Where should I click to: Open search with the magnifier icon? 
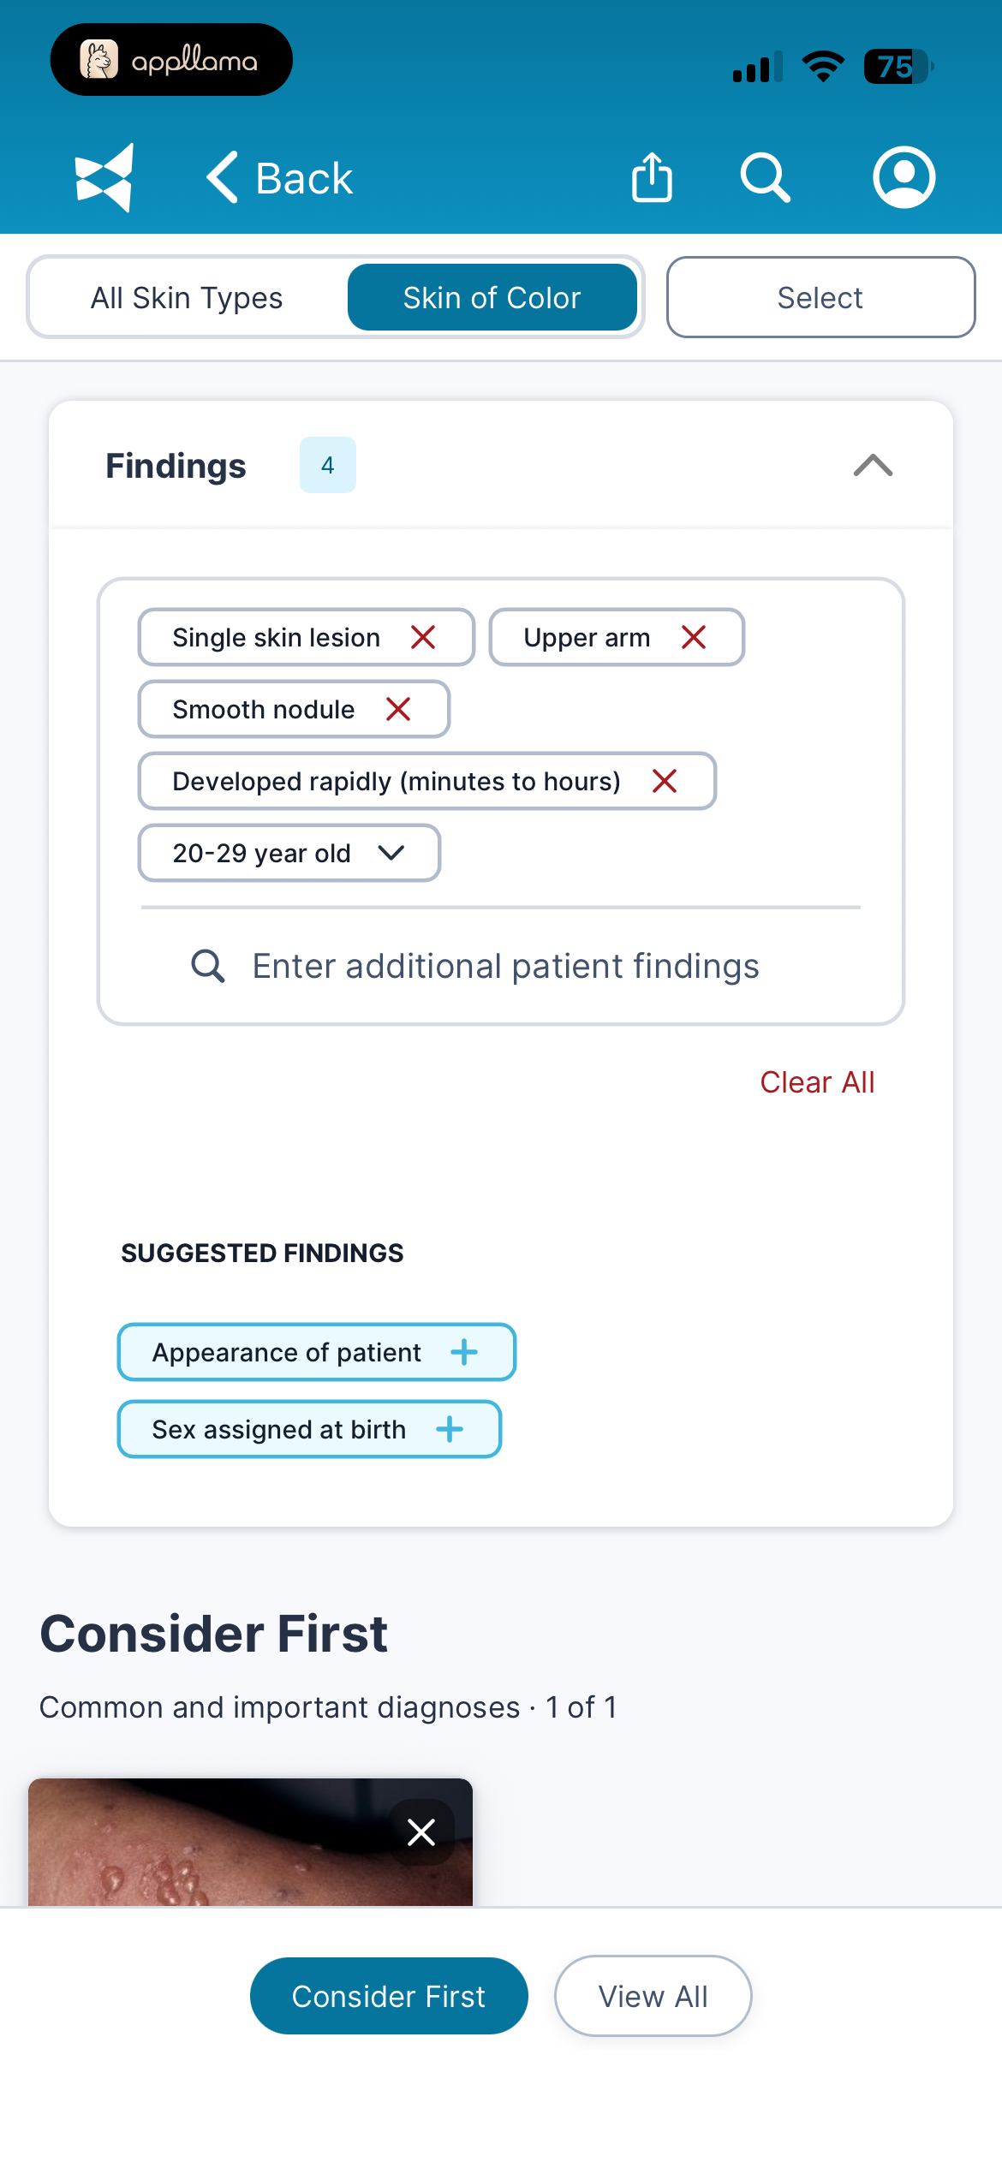[765, 177]
